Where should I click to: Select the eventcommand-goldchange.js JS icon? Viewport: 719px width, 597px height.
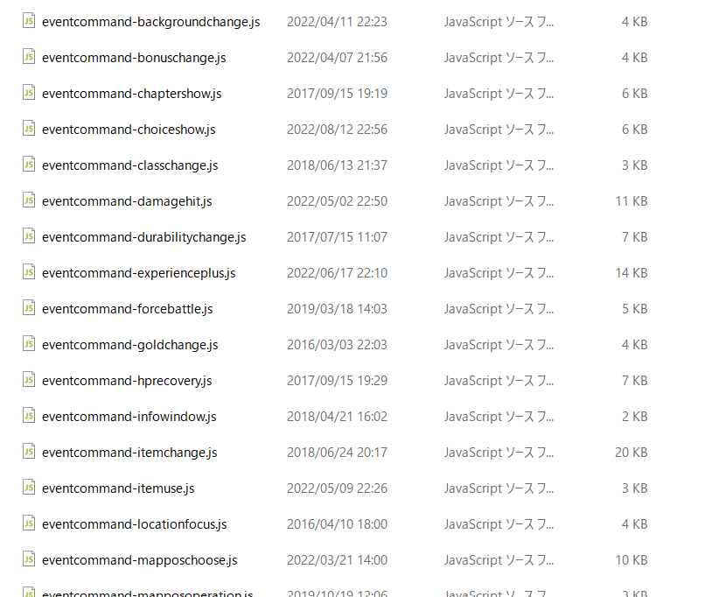29,344
